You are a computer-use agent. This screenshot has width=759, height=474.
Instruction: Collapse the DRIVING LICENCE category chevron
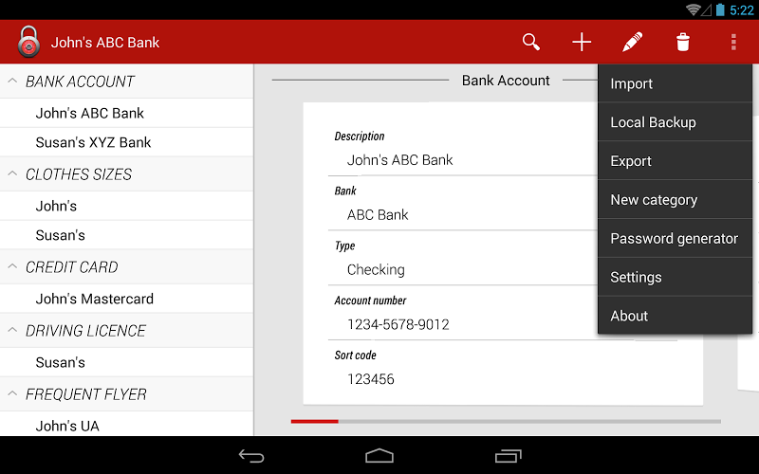point(12,330)
